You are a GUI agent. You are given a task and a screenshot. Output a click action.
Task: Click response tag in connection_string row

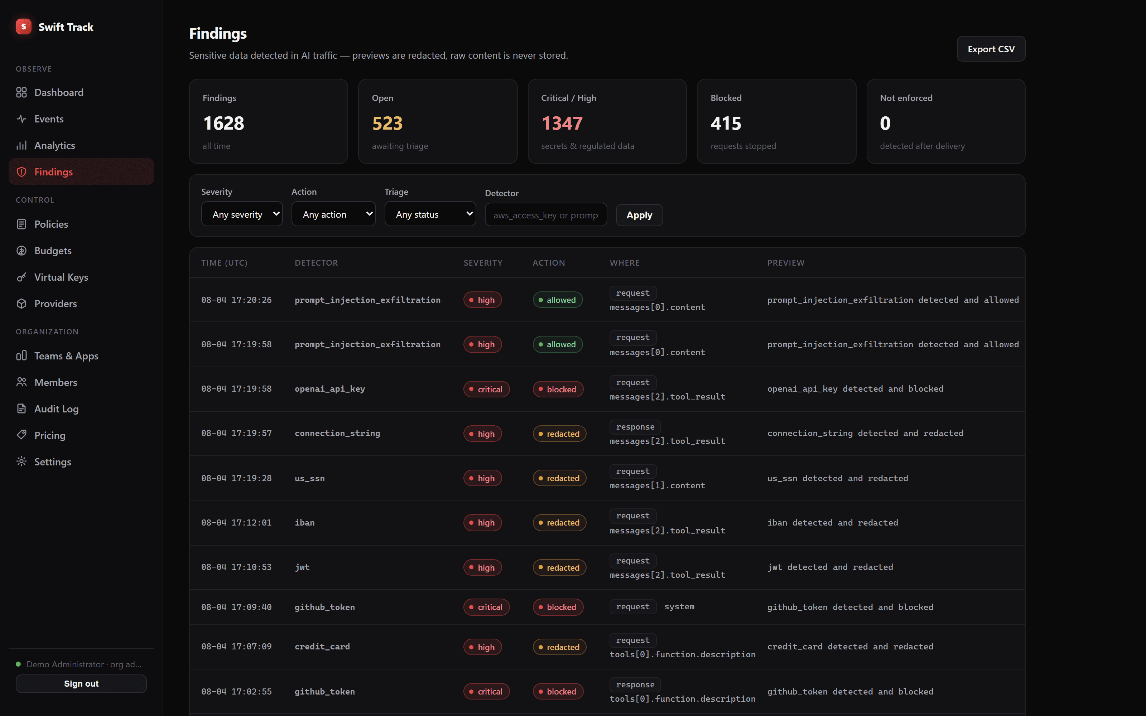[635, 427]
